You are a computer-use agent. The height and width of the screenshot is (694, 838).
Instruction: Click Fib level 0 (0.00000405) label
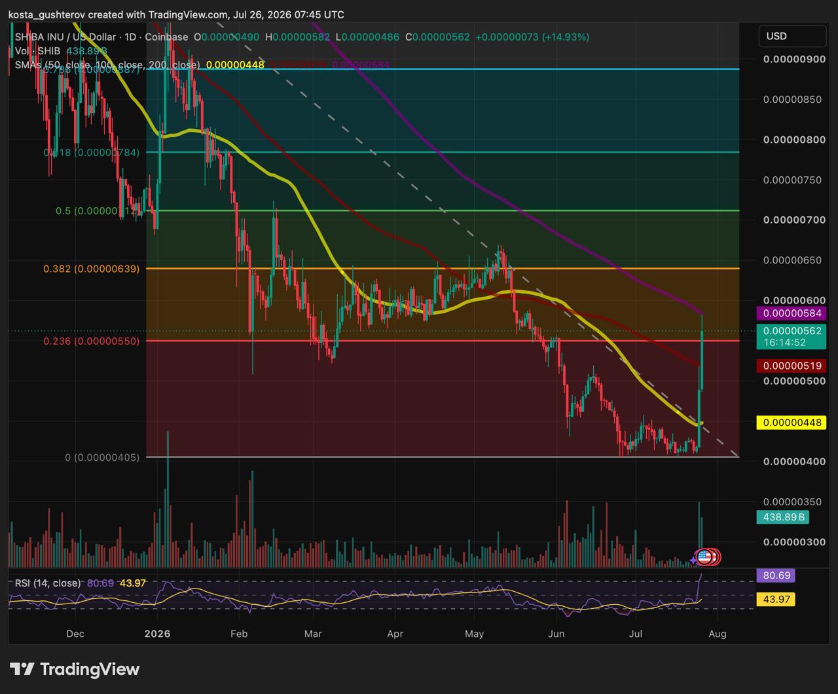pos(102,457)
